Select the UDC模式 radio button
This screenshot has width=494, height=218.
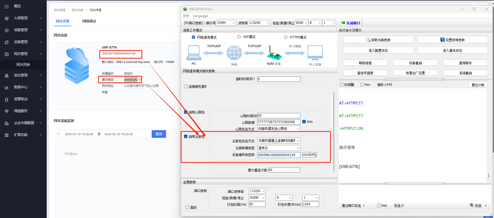(x=239, y=37)
